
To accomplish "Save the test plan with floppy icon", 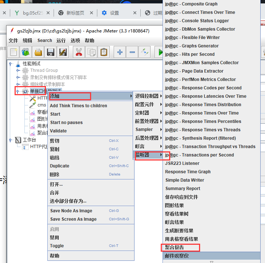I will (x=51, y=52).
